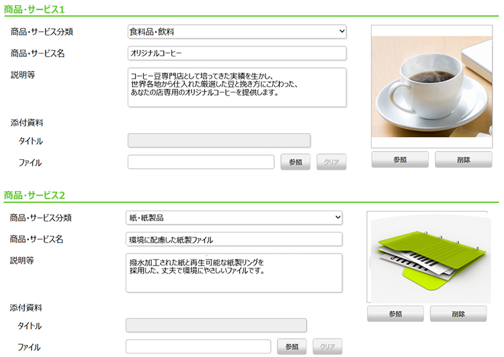504x357 pixels.
Task: Click the coffee cup thumbnail image
Action: [x=431, y=87]
